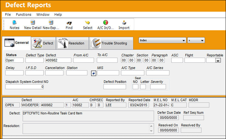
Task: Click the Station input field
Action: [x=77, y=73]
